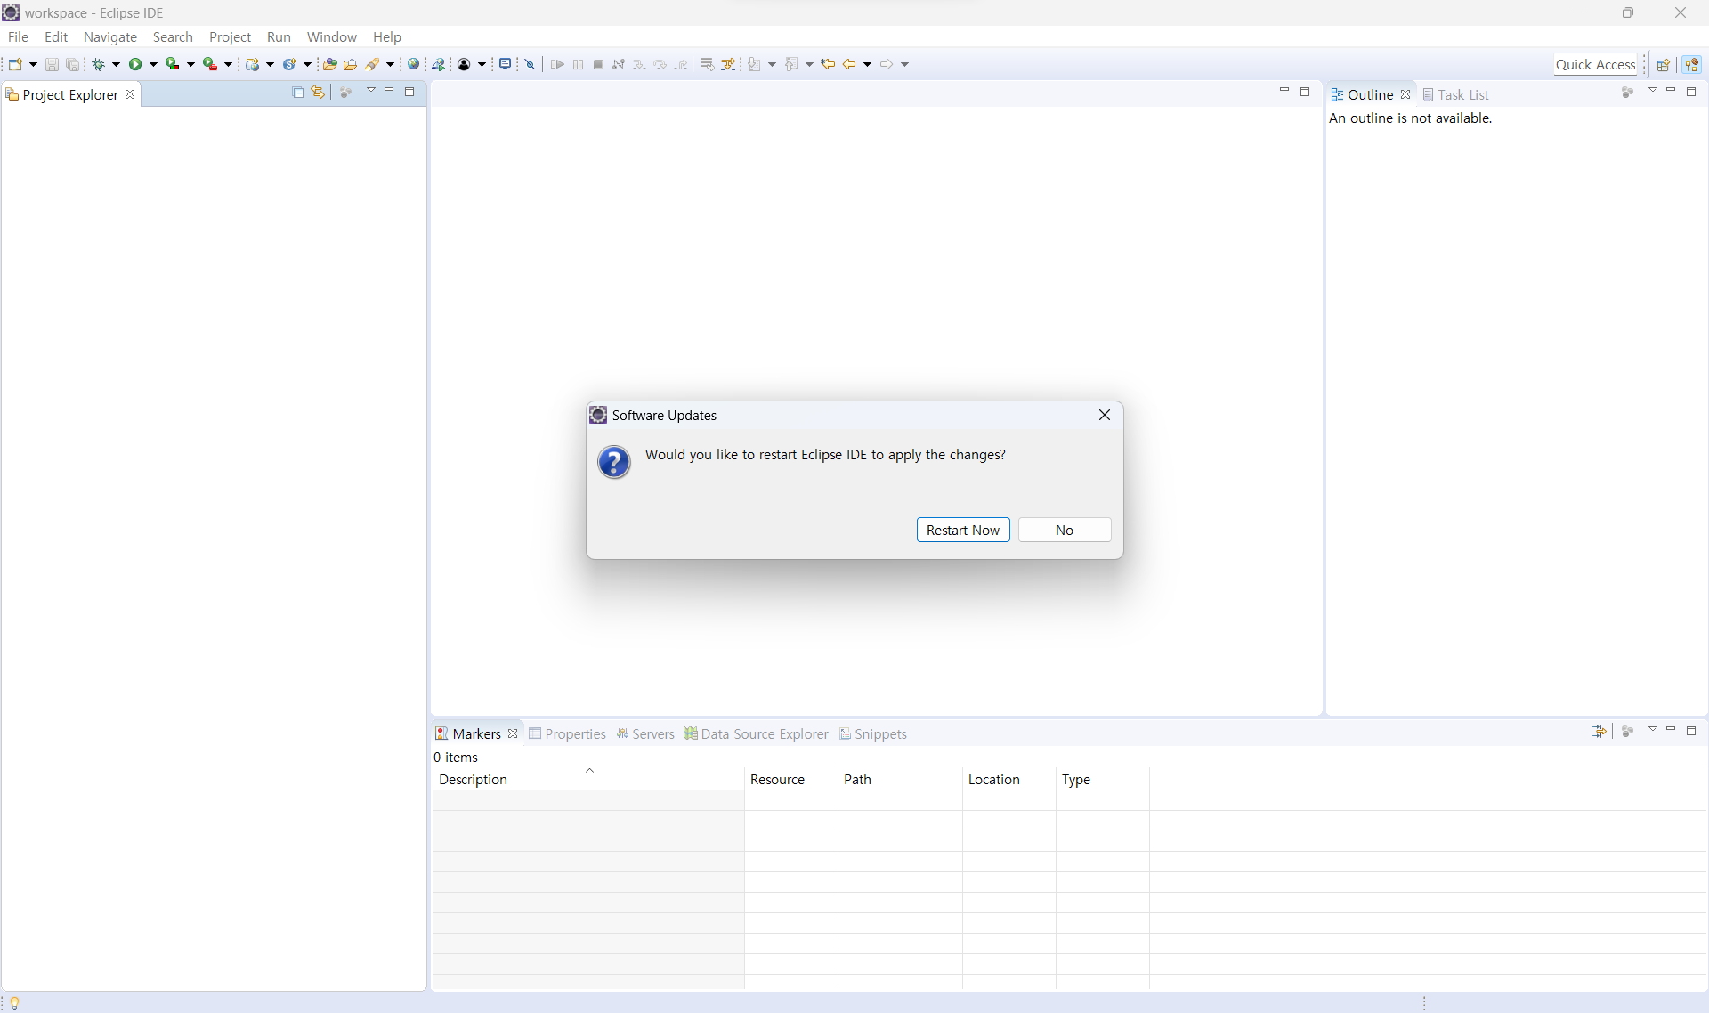The height and width of the screenshot is (1013, 1709).
Task: Open the Project Explorer View Menu triangle
Action: [x=371, y=91]
